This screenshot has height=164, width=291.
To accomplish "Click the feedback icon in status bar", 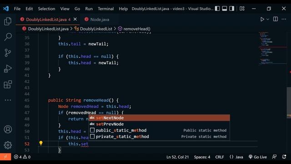I will click(x=274, y=157).
